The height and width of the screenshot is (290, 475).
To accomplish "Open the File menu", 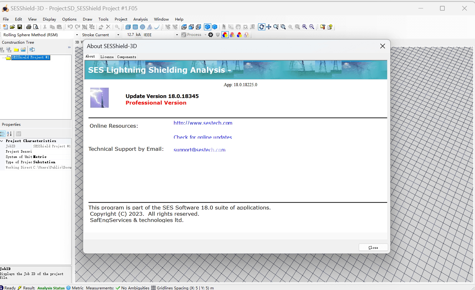I will pyautogui.click(x=6, y=19).
